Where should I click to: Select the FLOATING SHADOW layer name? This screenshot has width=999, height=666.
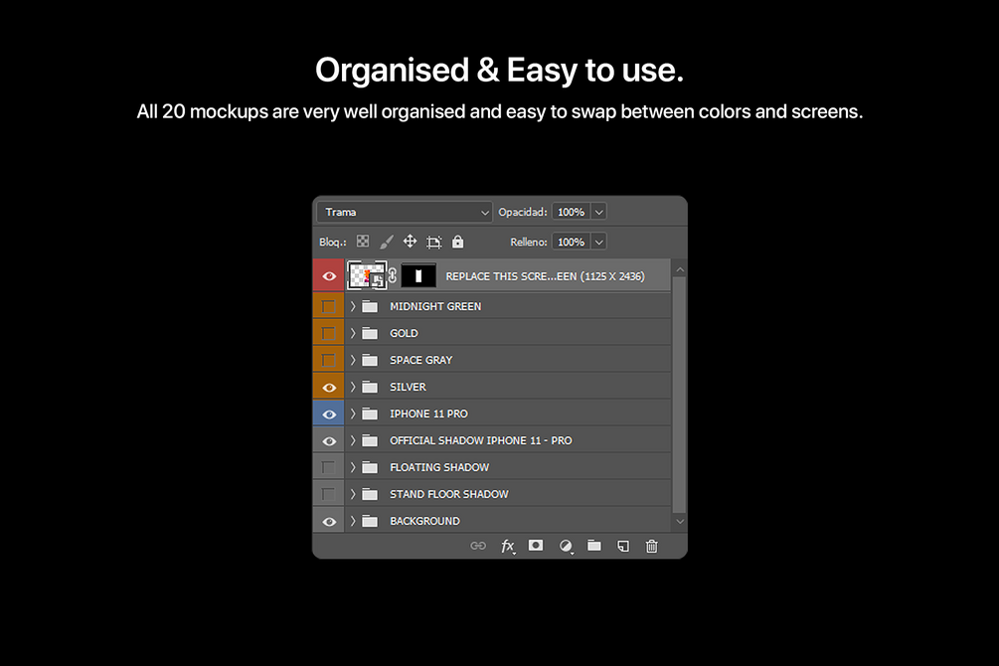click(x=439, y=467)
